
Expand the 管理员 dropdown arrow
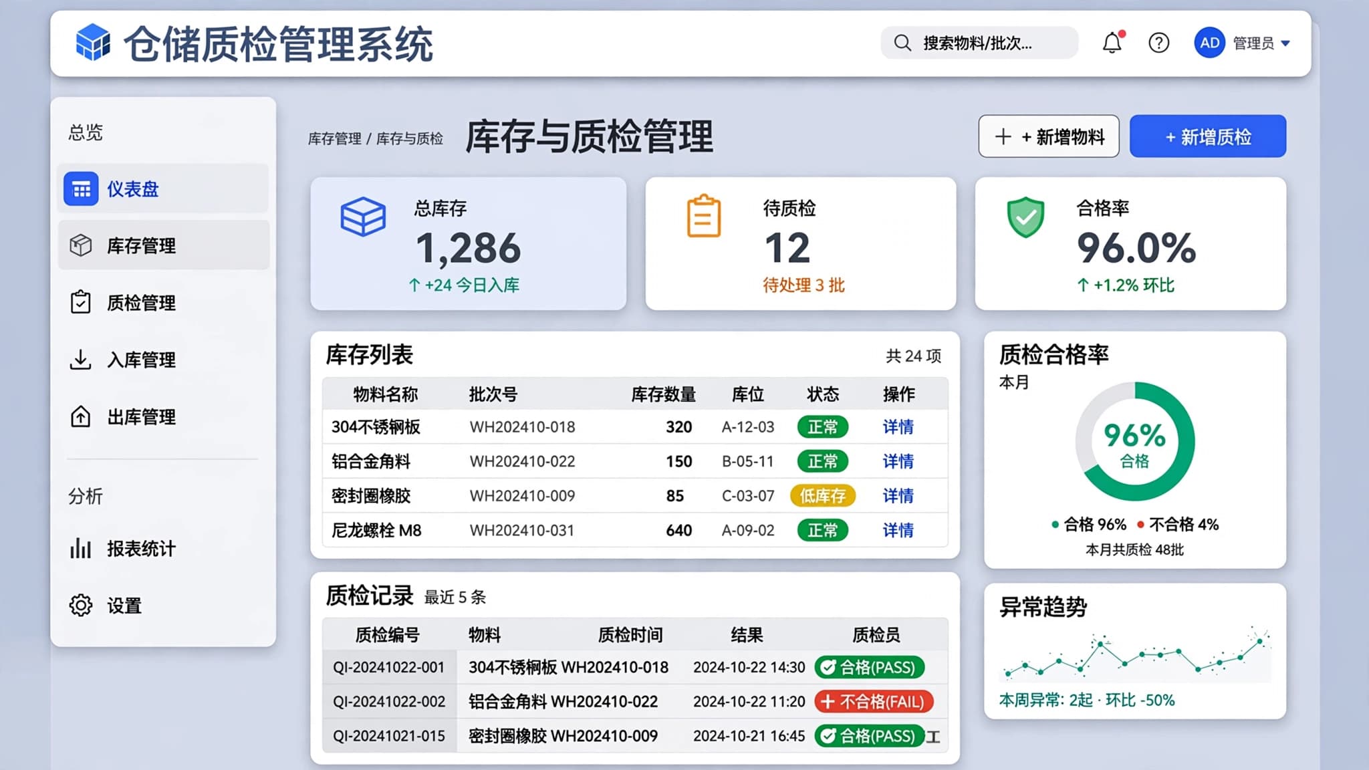click(x=1285, y=43)
